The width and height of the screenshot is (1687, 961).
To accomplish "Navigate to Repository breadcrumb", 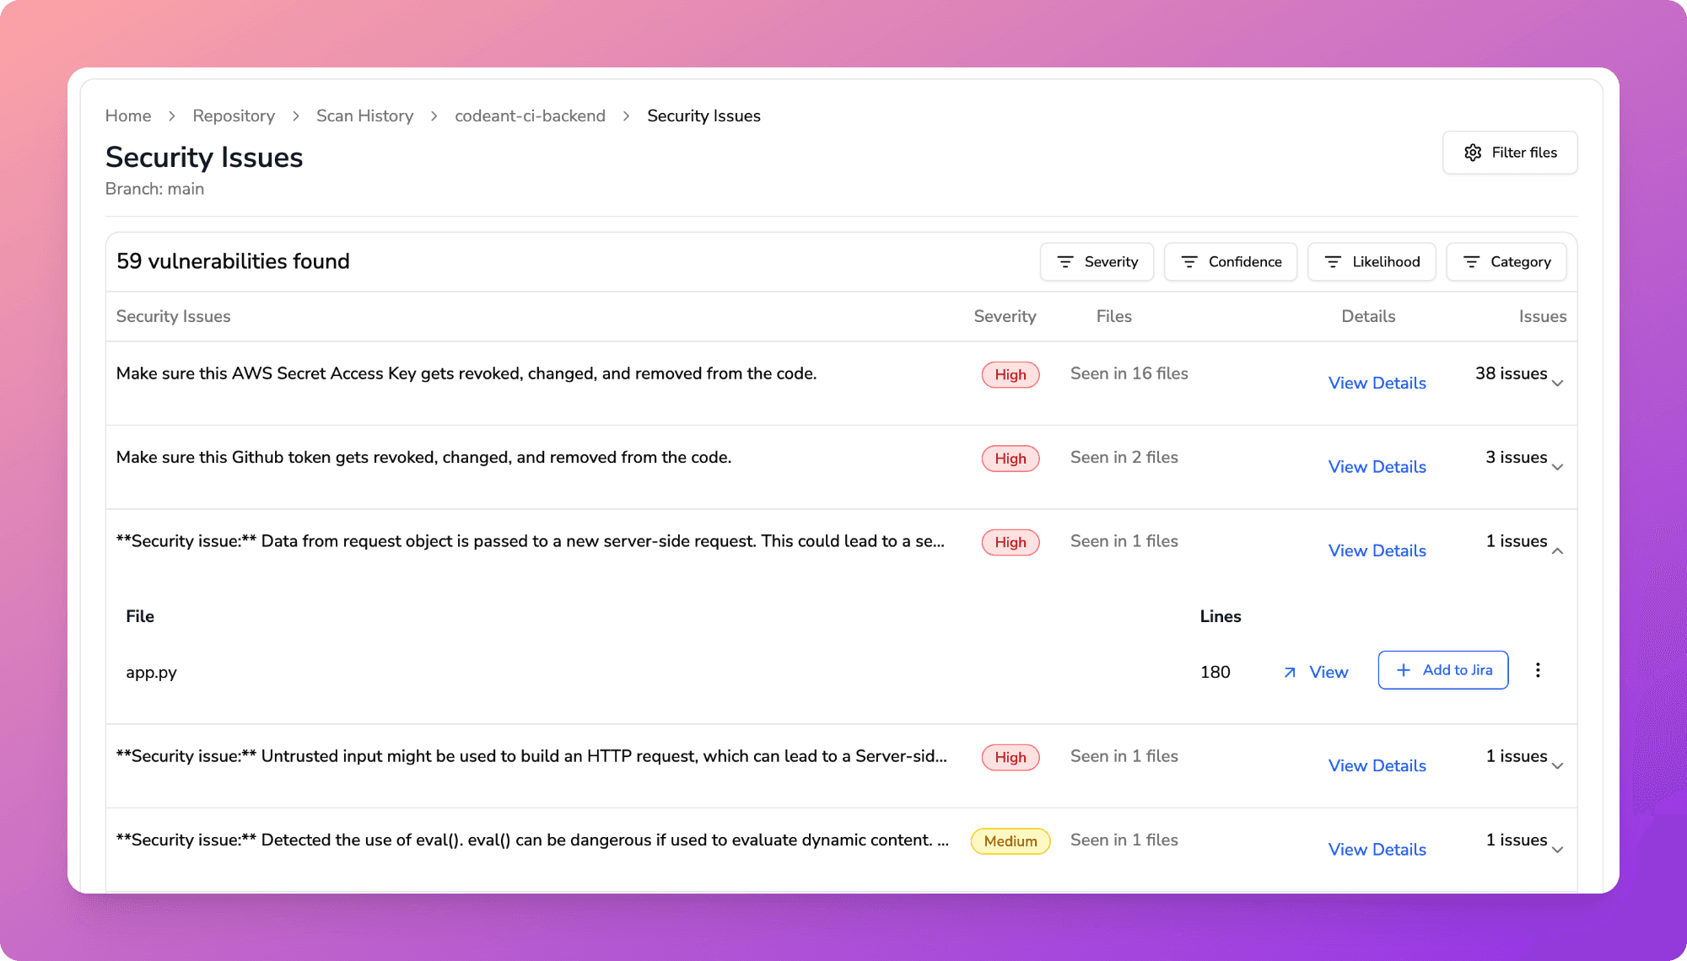I will pyautogui.click(x=234, y=116).
